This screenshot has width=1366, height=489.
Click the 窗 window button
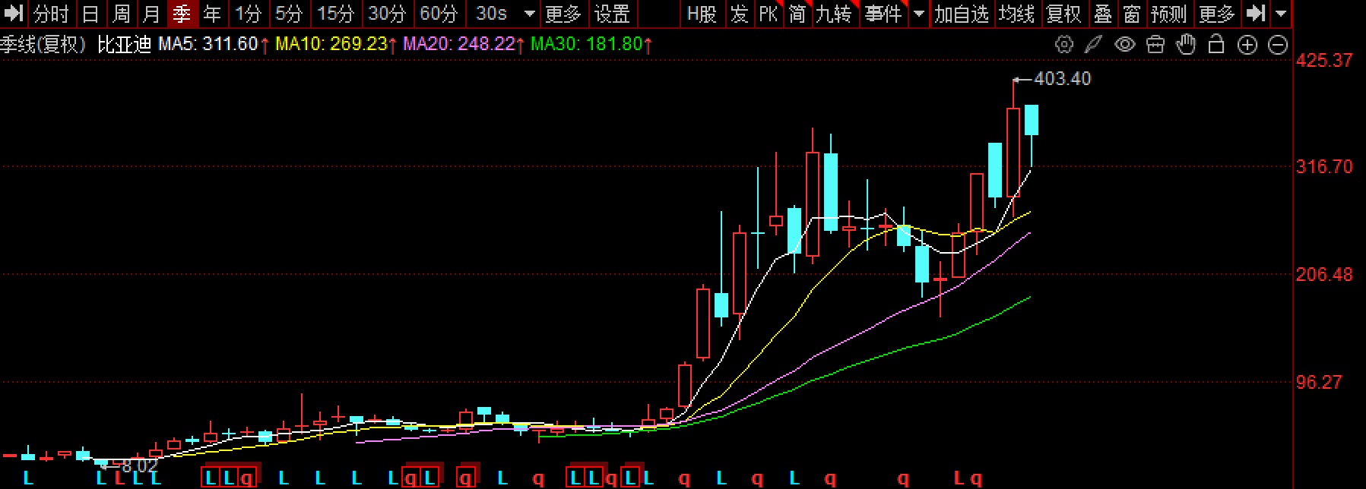[1131, 14]
